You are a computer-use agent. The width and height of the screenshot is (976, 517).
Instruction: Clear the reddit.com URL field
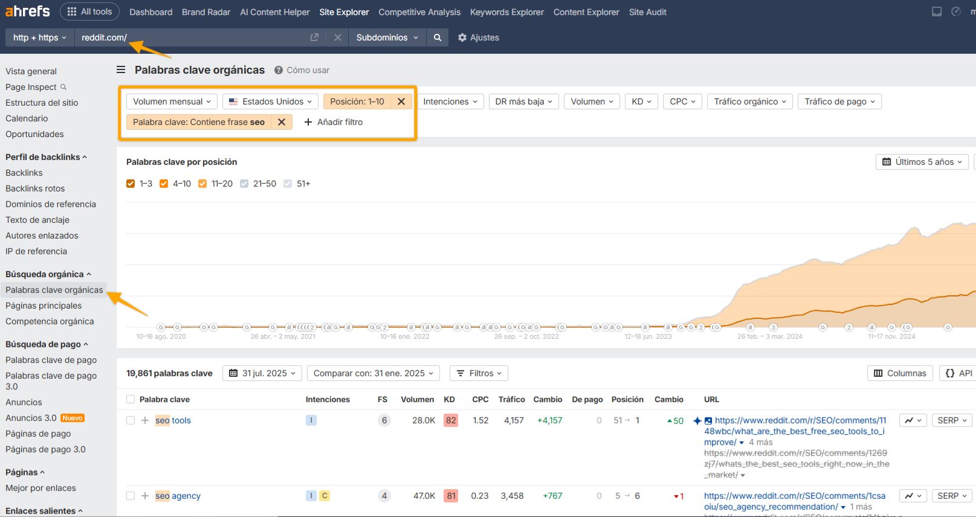[x=338, y=37]
